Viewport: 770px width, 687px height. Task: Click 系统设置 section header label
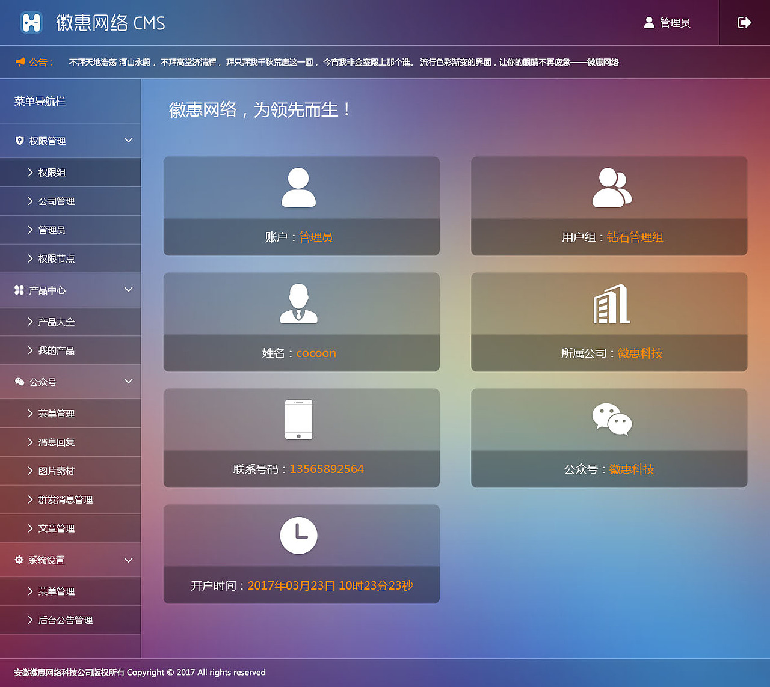[47, 560]
